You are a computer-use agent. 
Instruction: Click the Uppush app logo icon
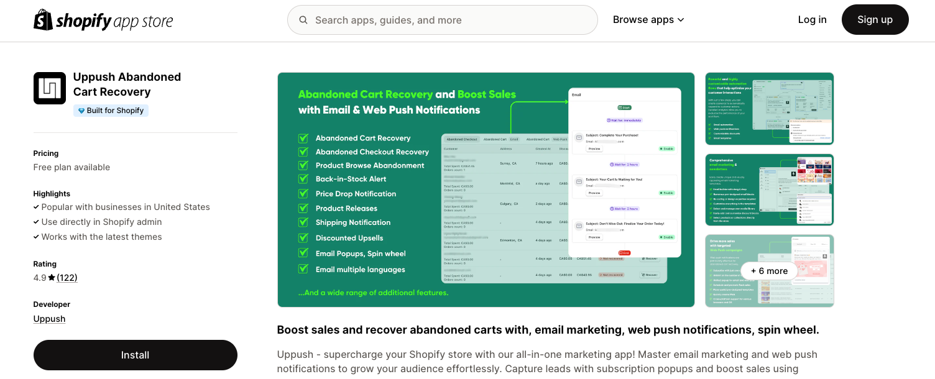point(50,88)
